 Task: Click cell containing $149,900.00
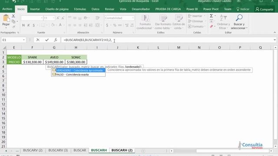54,62
